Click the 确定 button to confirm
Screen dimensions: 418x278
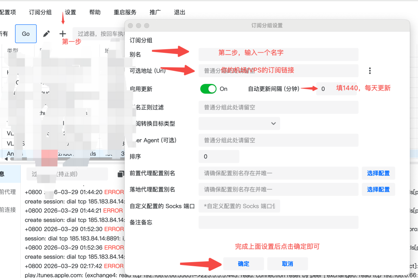(243, 264)
